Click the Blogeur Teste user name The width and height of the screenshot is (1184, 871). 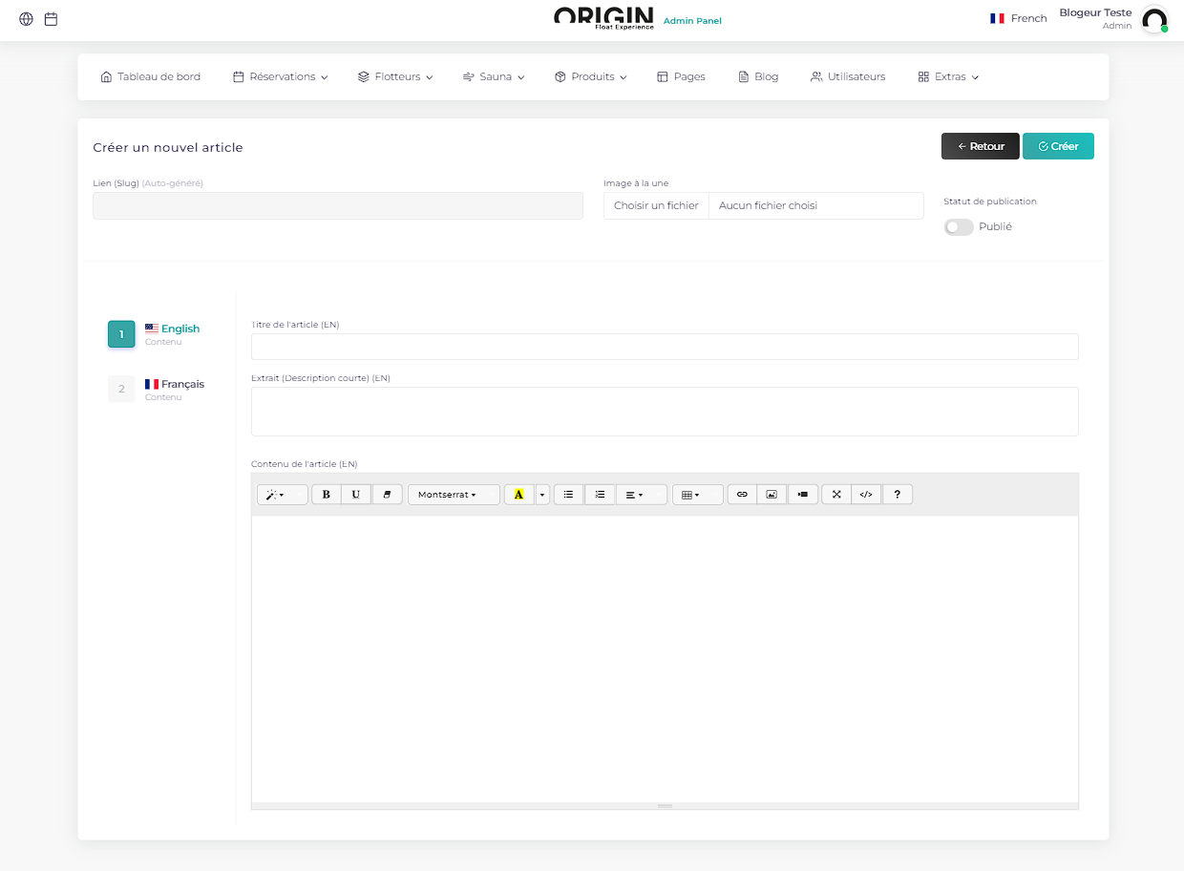[x=1095, y=13]
